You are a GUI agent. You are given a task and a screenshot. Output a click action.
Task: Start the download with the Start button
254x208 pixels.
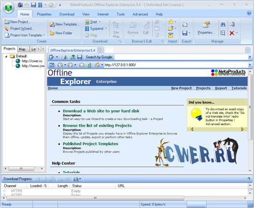[91, 22]
